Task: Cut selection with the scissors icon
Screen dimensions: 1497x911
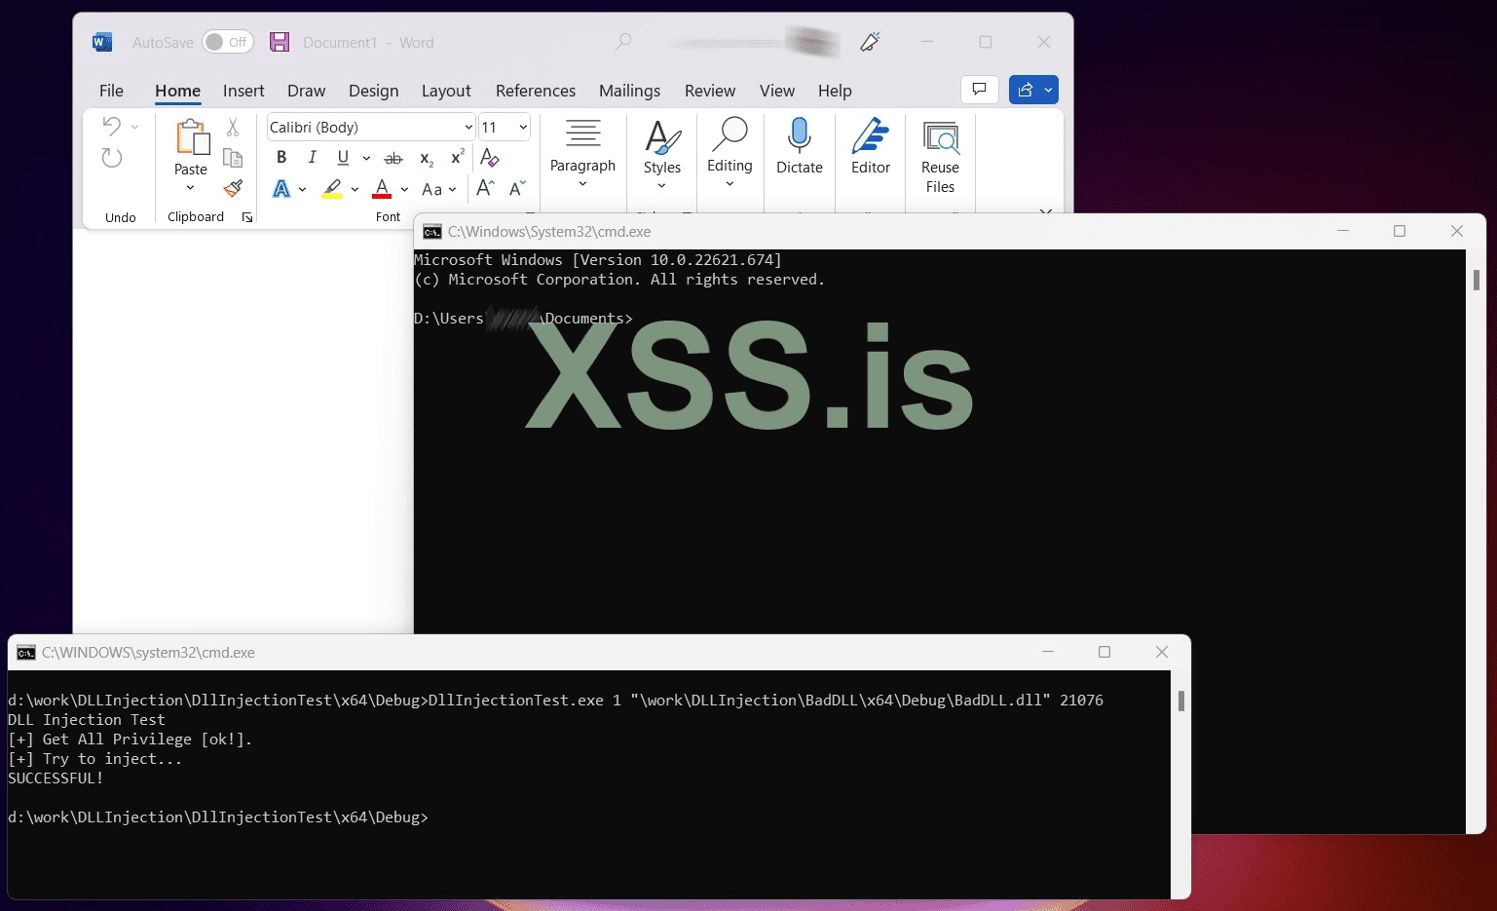Action: pos(233,127)
